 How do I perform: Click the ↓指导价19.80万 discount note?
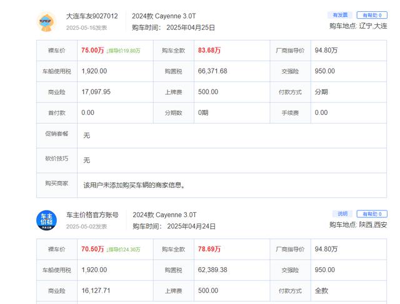pyautogui.click(x=123, y=51)
